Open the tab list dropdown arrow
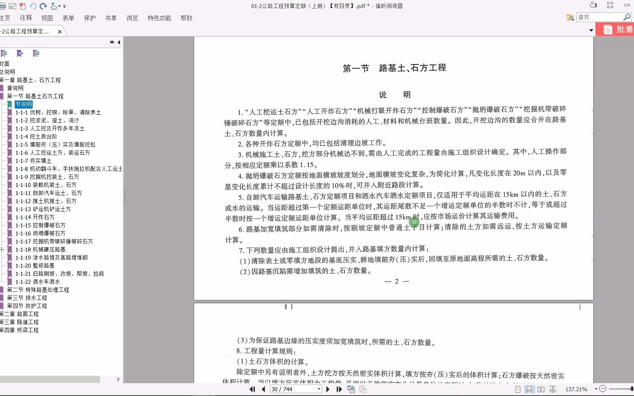 [x=591, y=30]
